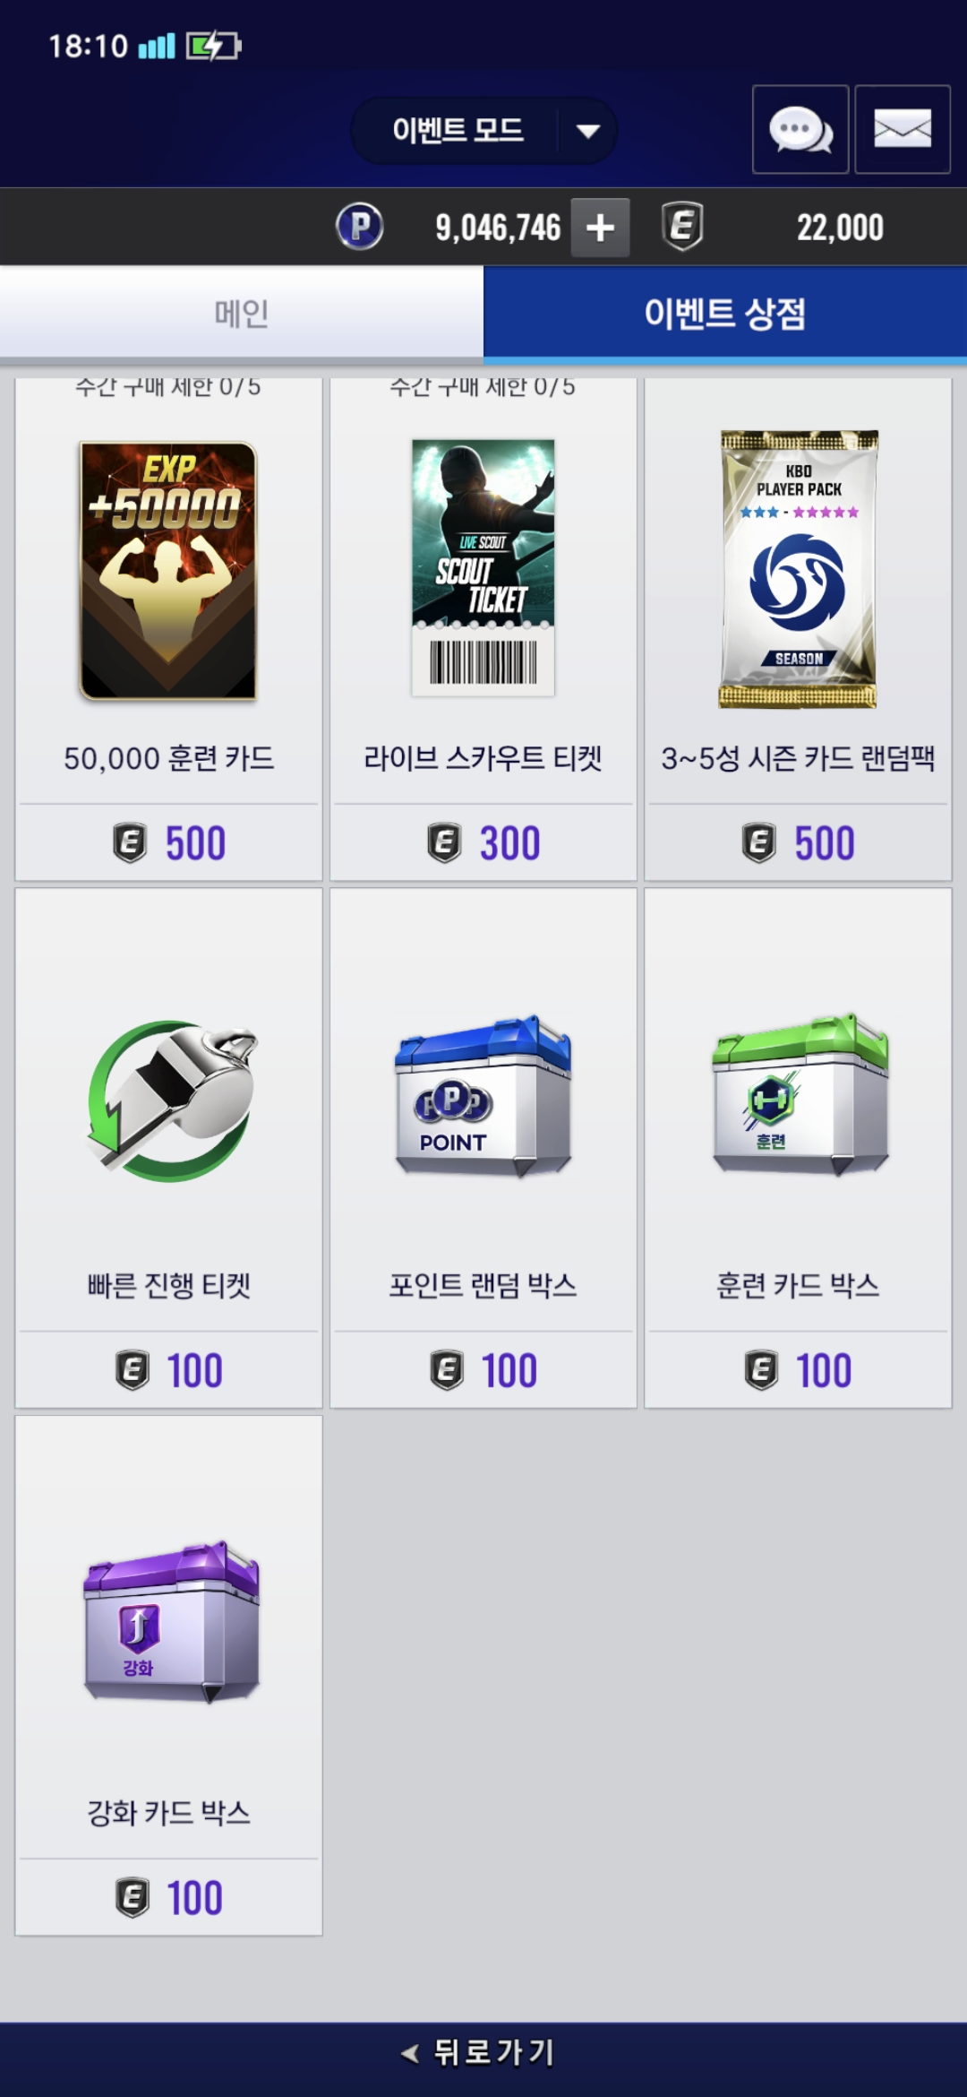
Task: Buy 라이브 스카우트 티켓 for 300
Action: 483,843
